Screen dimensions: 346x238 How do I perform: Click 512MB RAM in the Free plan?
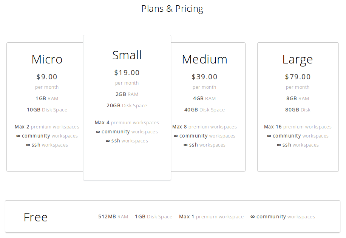point(113,216)
